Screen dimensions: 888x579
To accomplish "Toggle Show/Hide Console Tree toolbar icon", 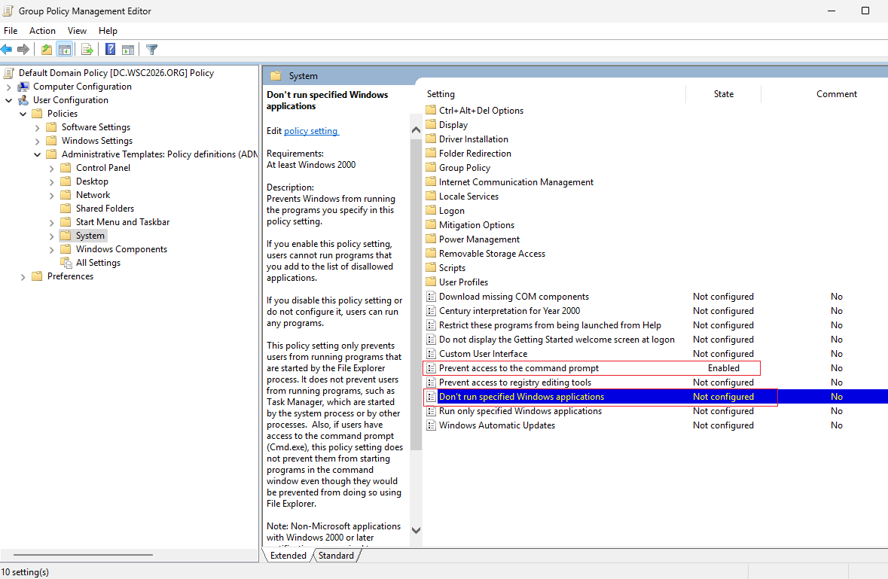I will point(65,50).
